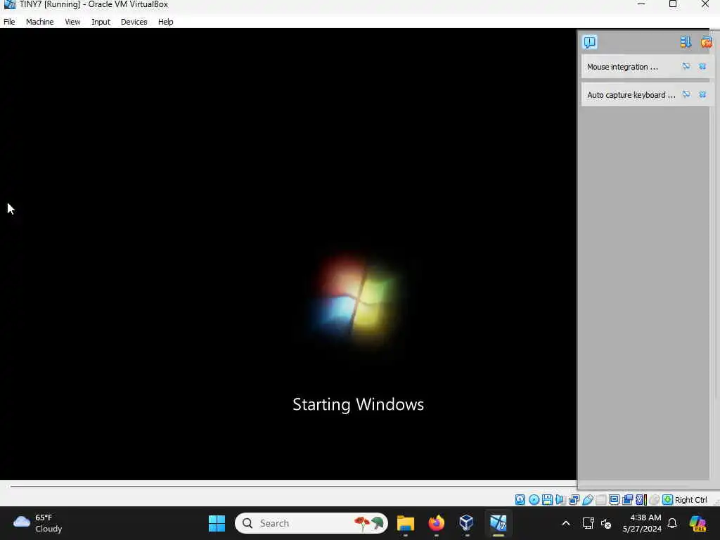The image size is (720, 540).
Task: Open the Windows Start menu
Action: point(217,523)
